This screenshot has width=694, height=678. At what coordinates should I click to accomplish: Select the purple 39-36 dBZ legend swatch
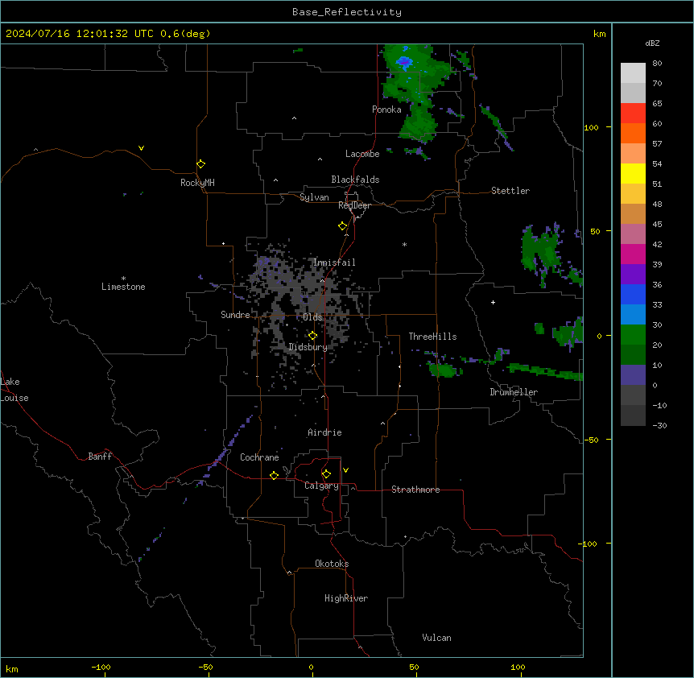coord(633,275)
